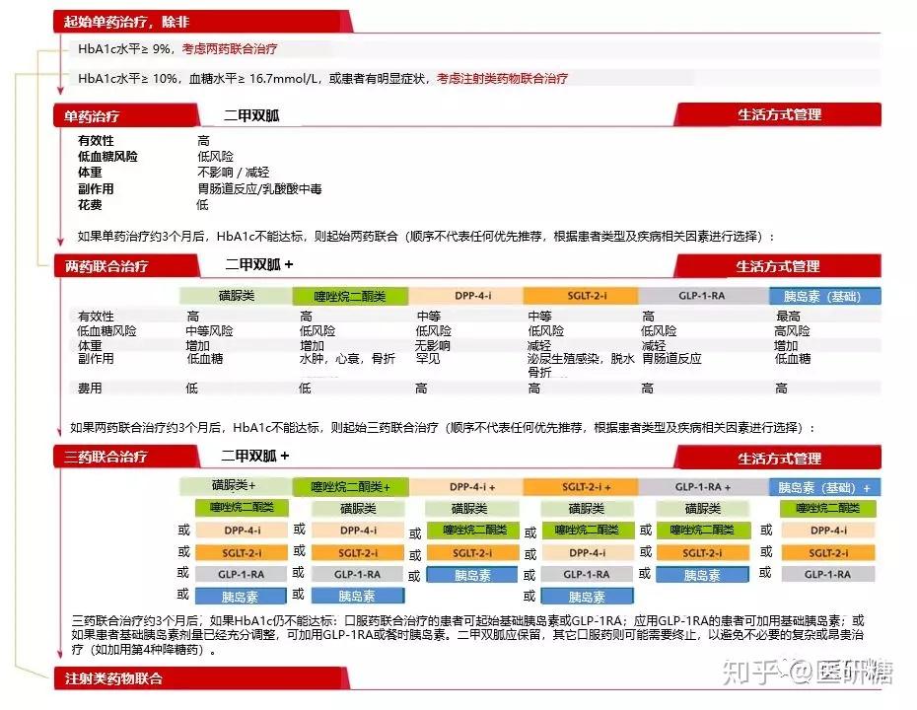The height and width of the screenshot is (710, 917).
Task: Click 二甲双胍 + label beside 三药联合治疗
Action: 255,456
